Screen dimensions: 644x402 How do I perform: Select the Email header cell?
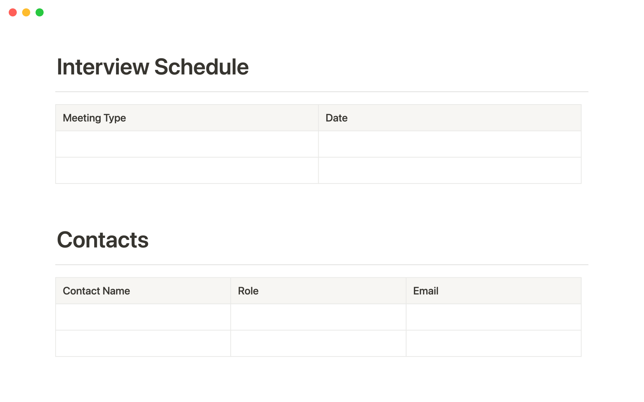(493, 291)
